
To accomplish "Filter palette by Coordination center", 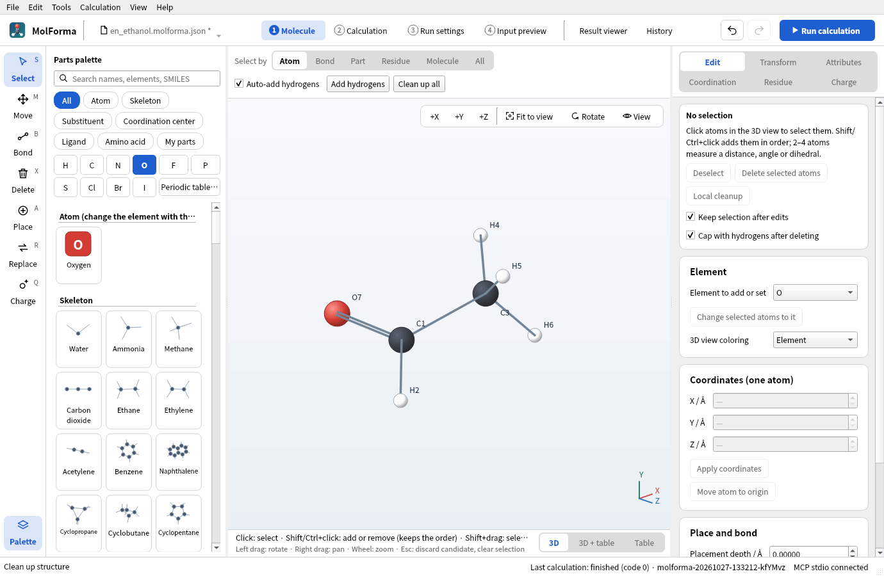I will tap(159, 121).
